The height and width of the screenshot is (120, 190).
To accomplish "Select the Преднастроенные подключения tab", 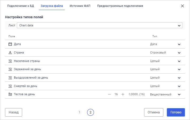I will [x=120, y=6].
